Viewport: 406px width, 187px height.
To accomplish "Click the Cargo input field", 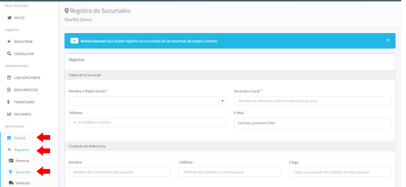I will [340, 172].
